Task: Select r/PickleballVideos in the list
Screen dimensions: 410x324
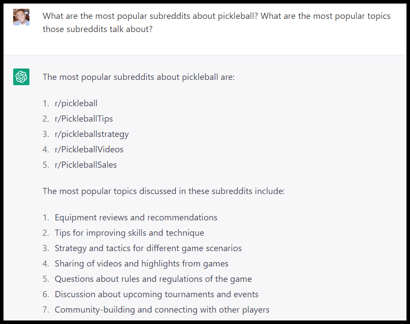Action: [89, 150]
